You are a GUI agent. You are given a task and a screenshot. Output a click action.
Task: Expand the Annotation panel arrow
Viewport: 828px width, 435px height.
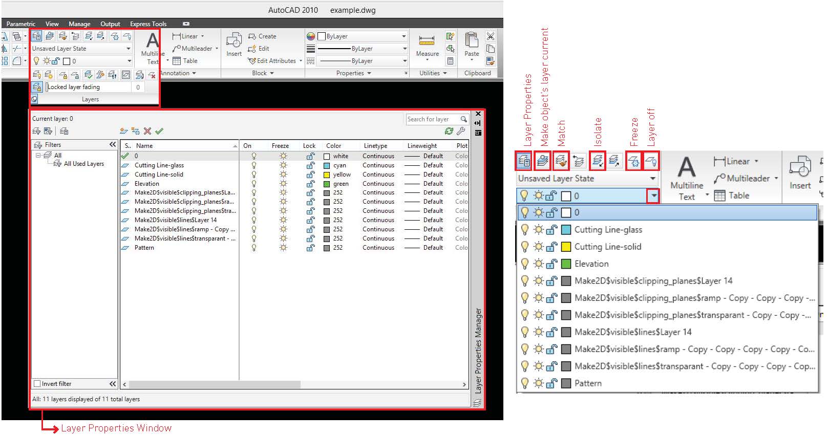[194, 73]
